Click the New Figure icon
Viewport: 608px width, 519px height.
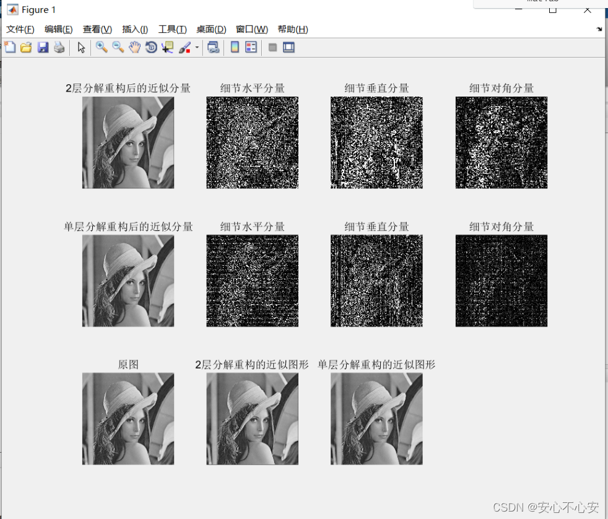point(10,47)
